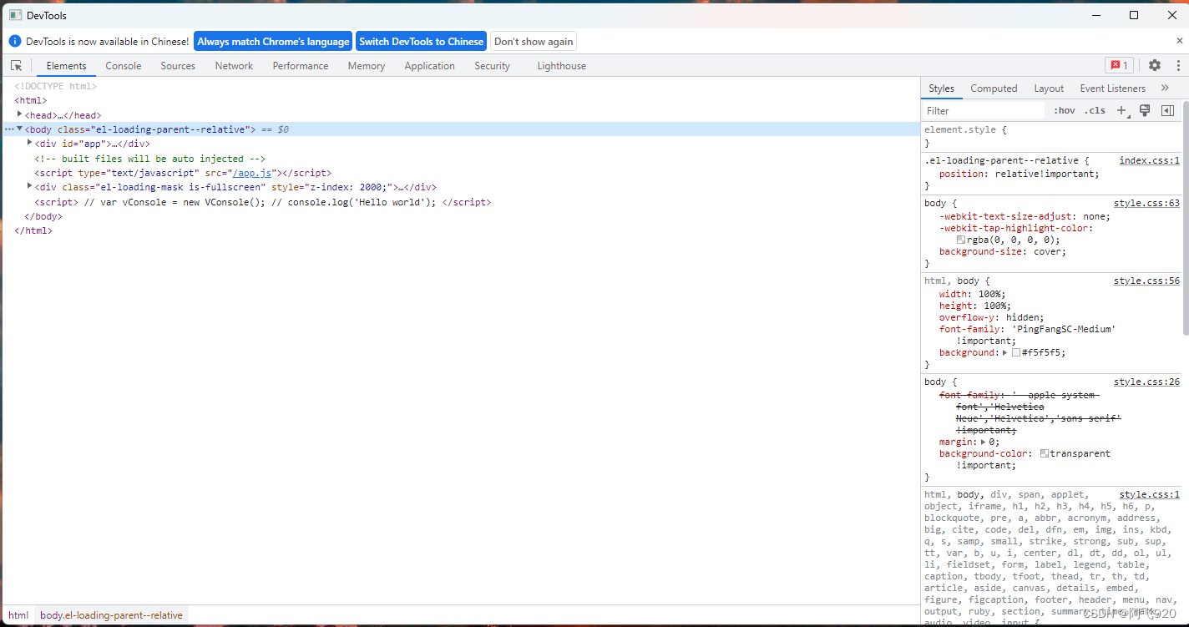Select body.el-loading-parent--relative breadcrumb
This screenshot has height=627, width=1189.
pyautogui.click(x=111, y=615)
